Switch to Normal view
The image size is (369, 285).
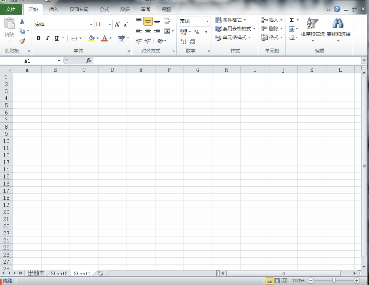[269, 281]
